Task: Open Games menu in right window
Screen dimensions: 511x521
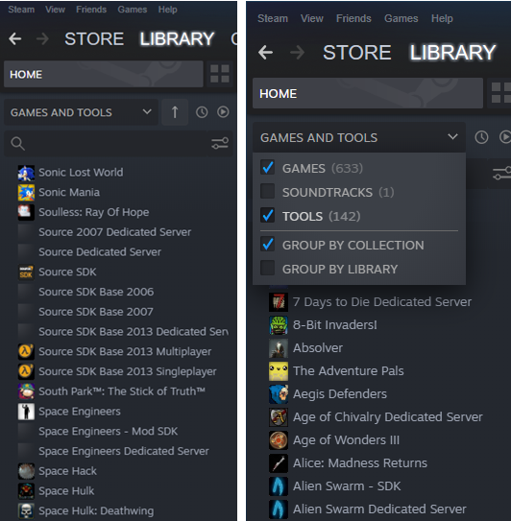Action: click(x=401, y=18)
